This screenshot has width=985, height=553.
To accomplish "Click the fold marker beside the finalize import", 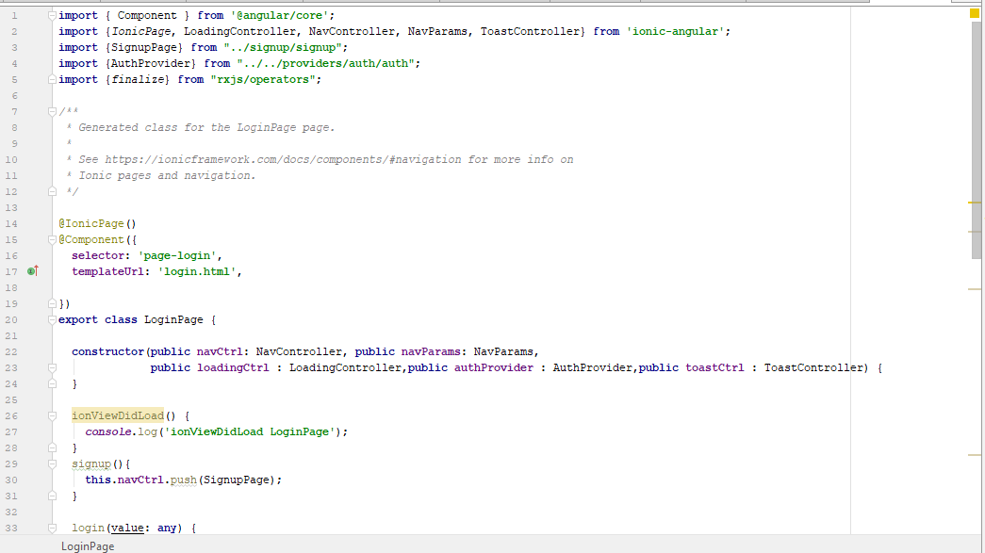I will click(x=51, y=79).
